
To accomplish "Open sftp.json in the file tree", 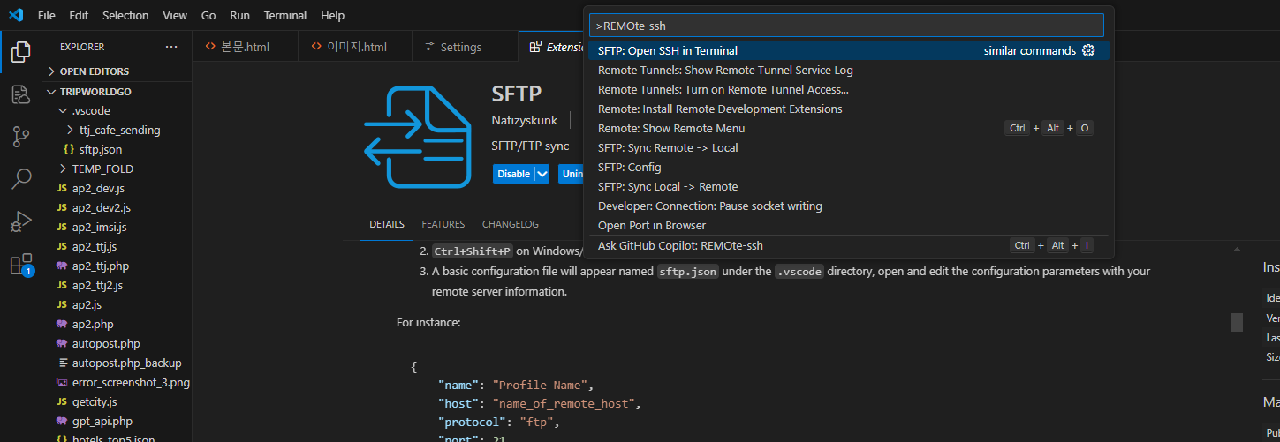I will point(100,149).
